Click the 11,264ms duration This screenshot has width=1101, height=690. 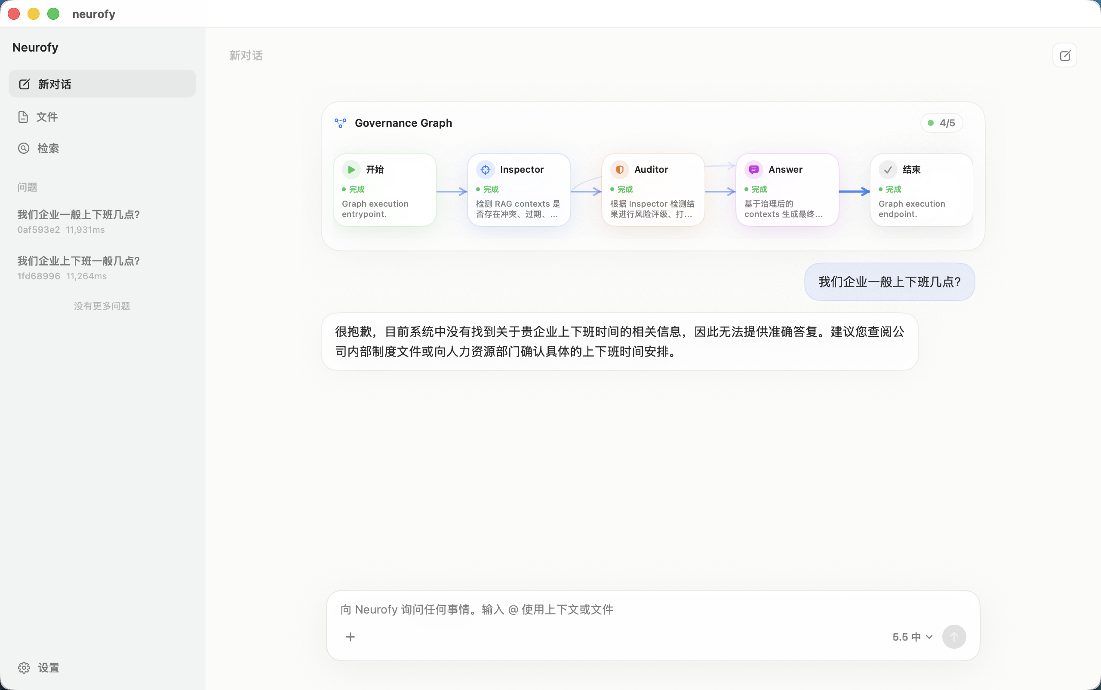click(x=86, y=277)
